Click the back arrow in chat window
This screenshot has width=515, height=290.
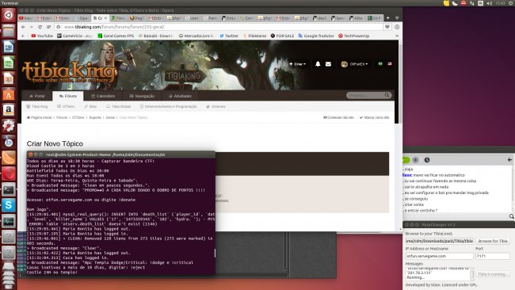[x=509, y=159]
